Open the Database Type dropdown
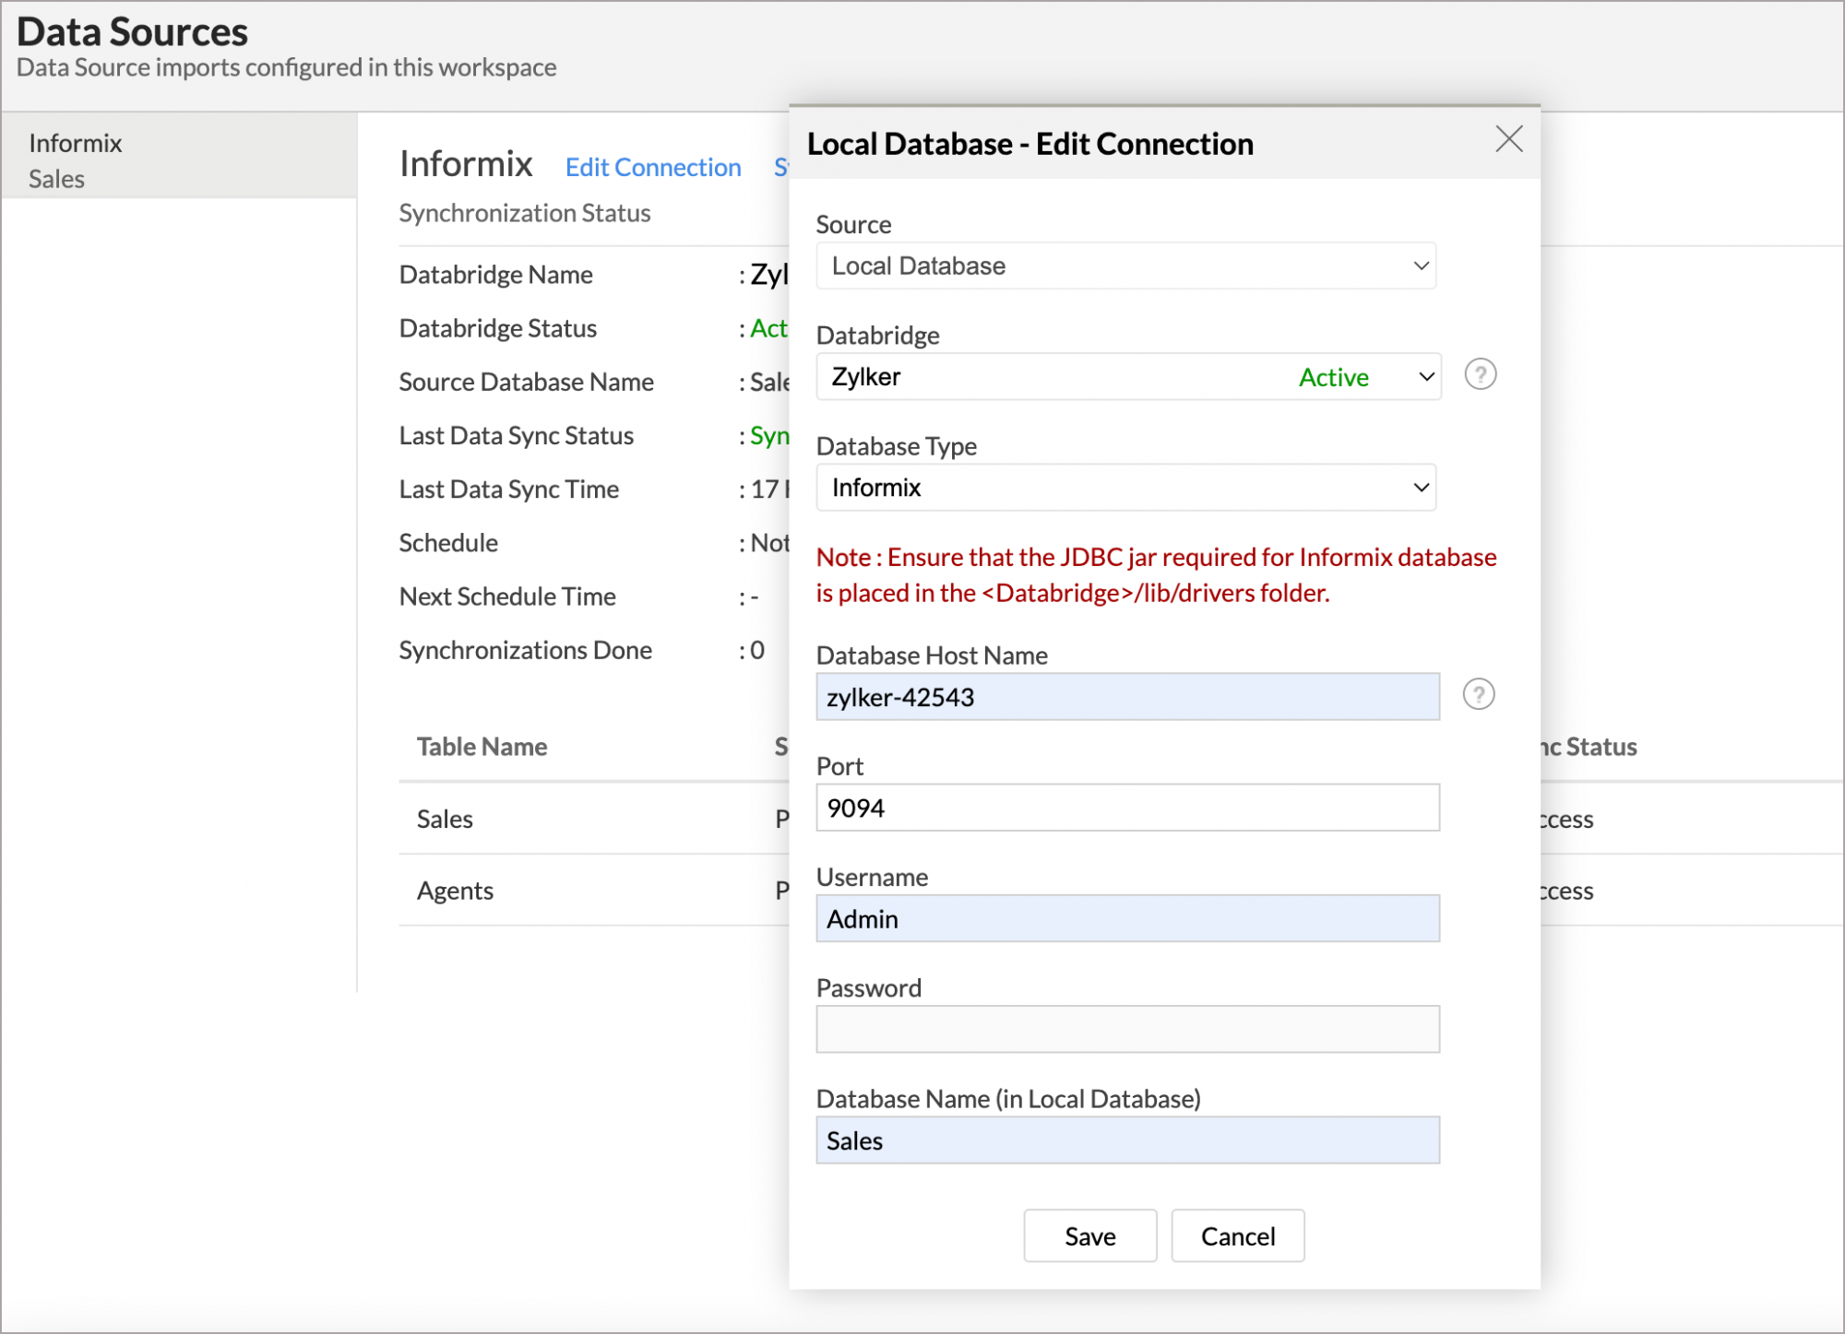Screen dimensions: 1845x1334 1125,488
